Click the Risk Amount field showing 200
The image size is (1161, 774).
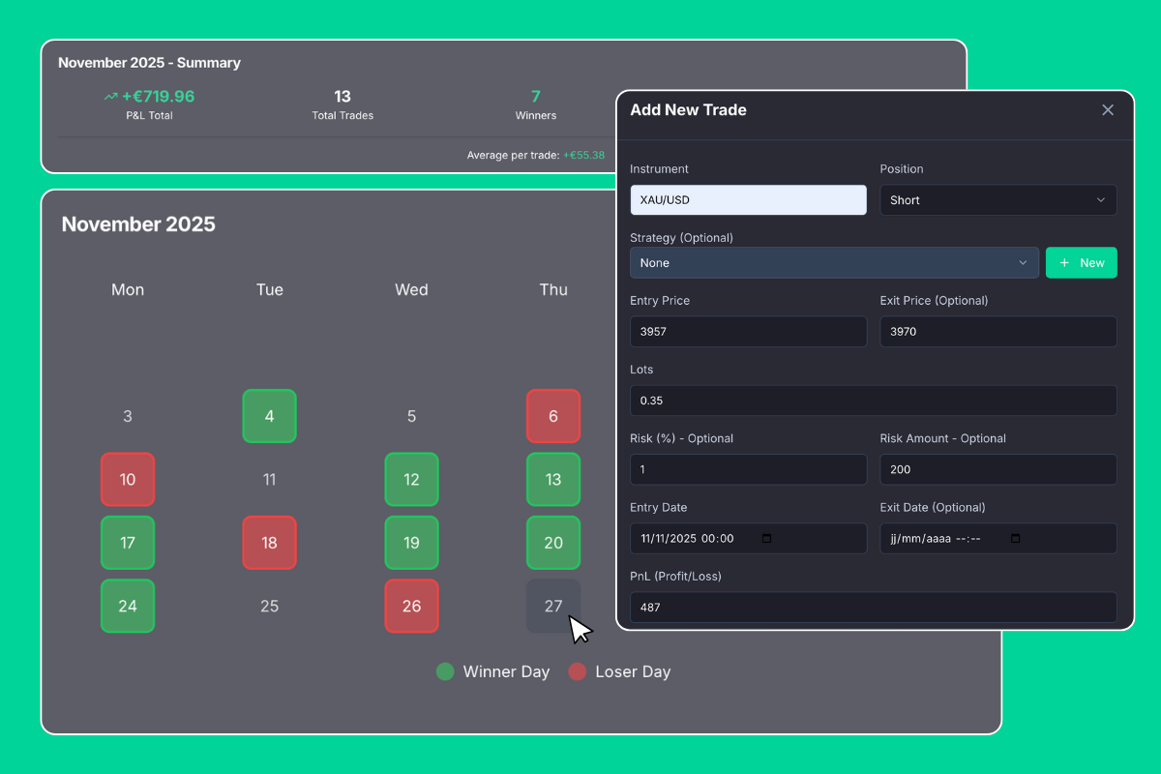click(997, 469)
